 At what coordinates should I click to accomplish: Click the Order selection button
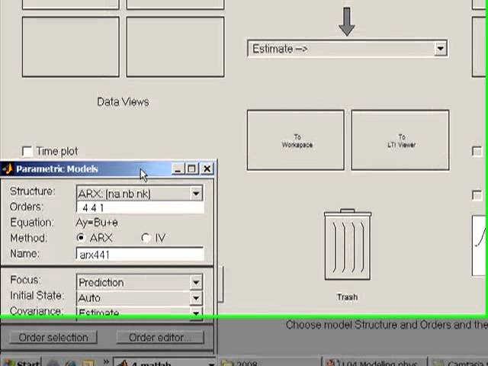click(53, 337)
